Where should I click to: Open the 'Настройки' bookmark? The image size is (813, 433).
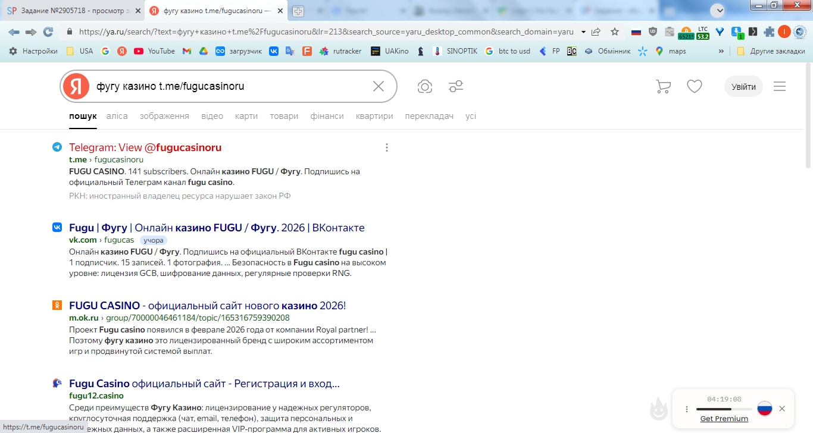pyautogui.click(x=33, y=51)
